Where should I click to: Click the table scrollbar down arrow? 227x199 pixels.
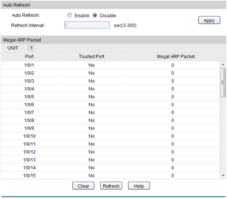[x=223, y=176]
